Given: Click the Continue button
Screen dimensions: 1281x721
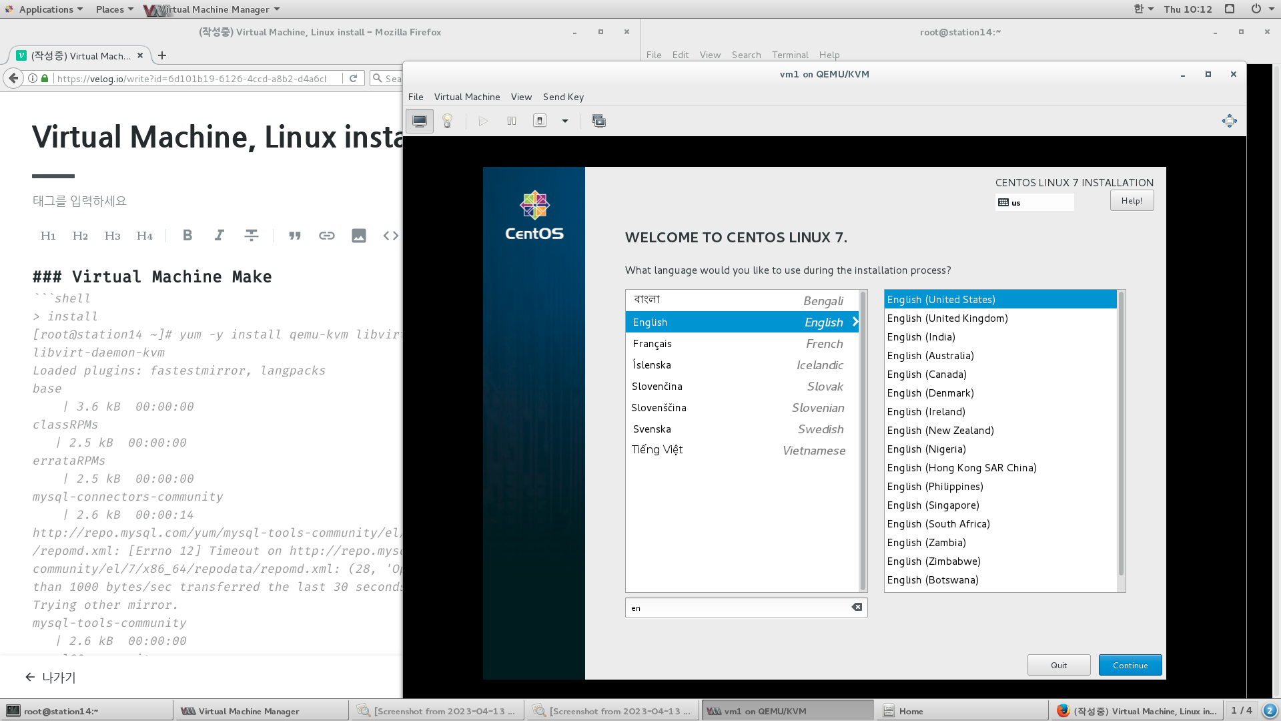Looking at the screenshot, I should tap(1130, 665).
